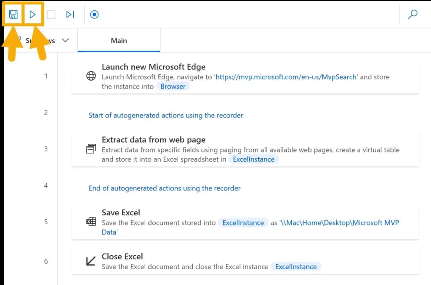
Task: Select the Extract data from web page title
Action: [x=153, y=139]
